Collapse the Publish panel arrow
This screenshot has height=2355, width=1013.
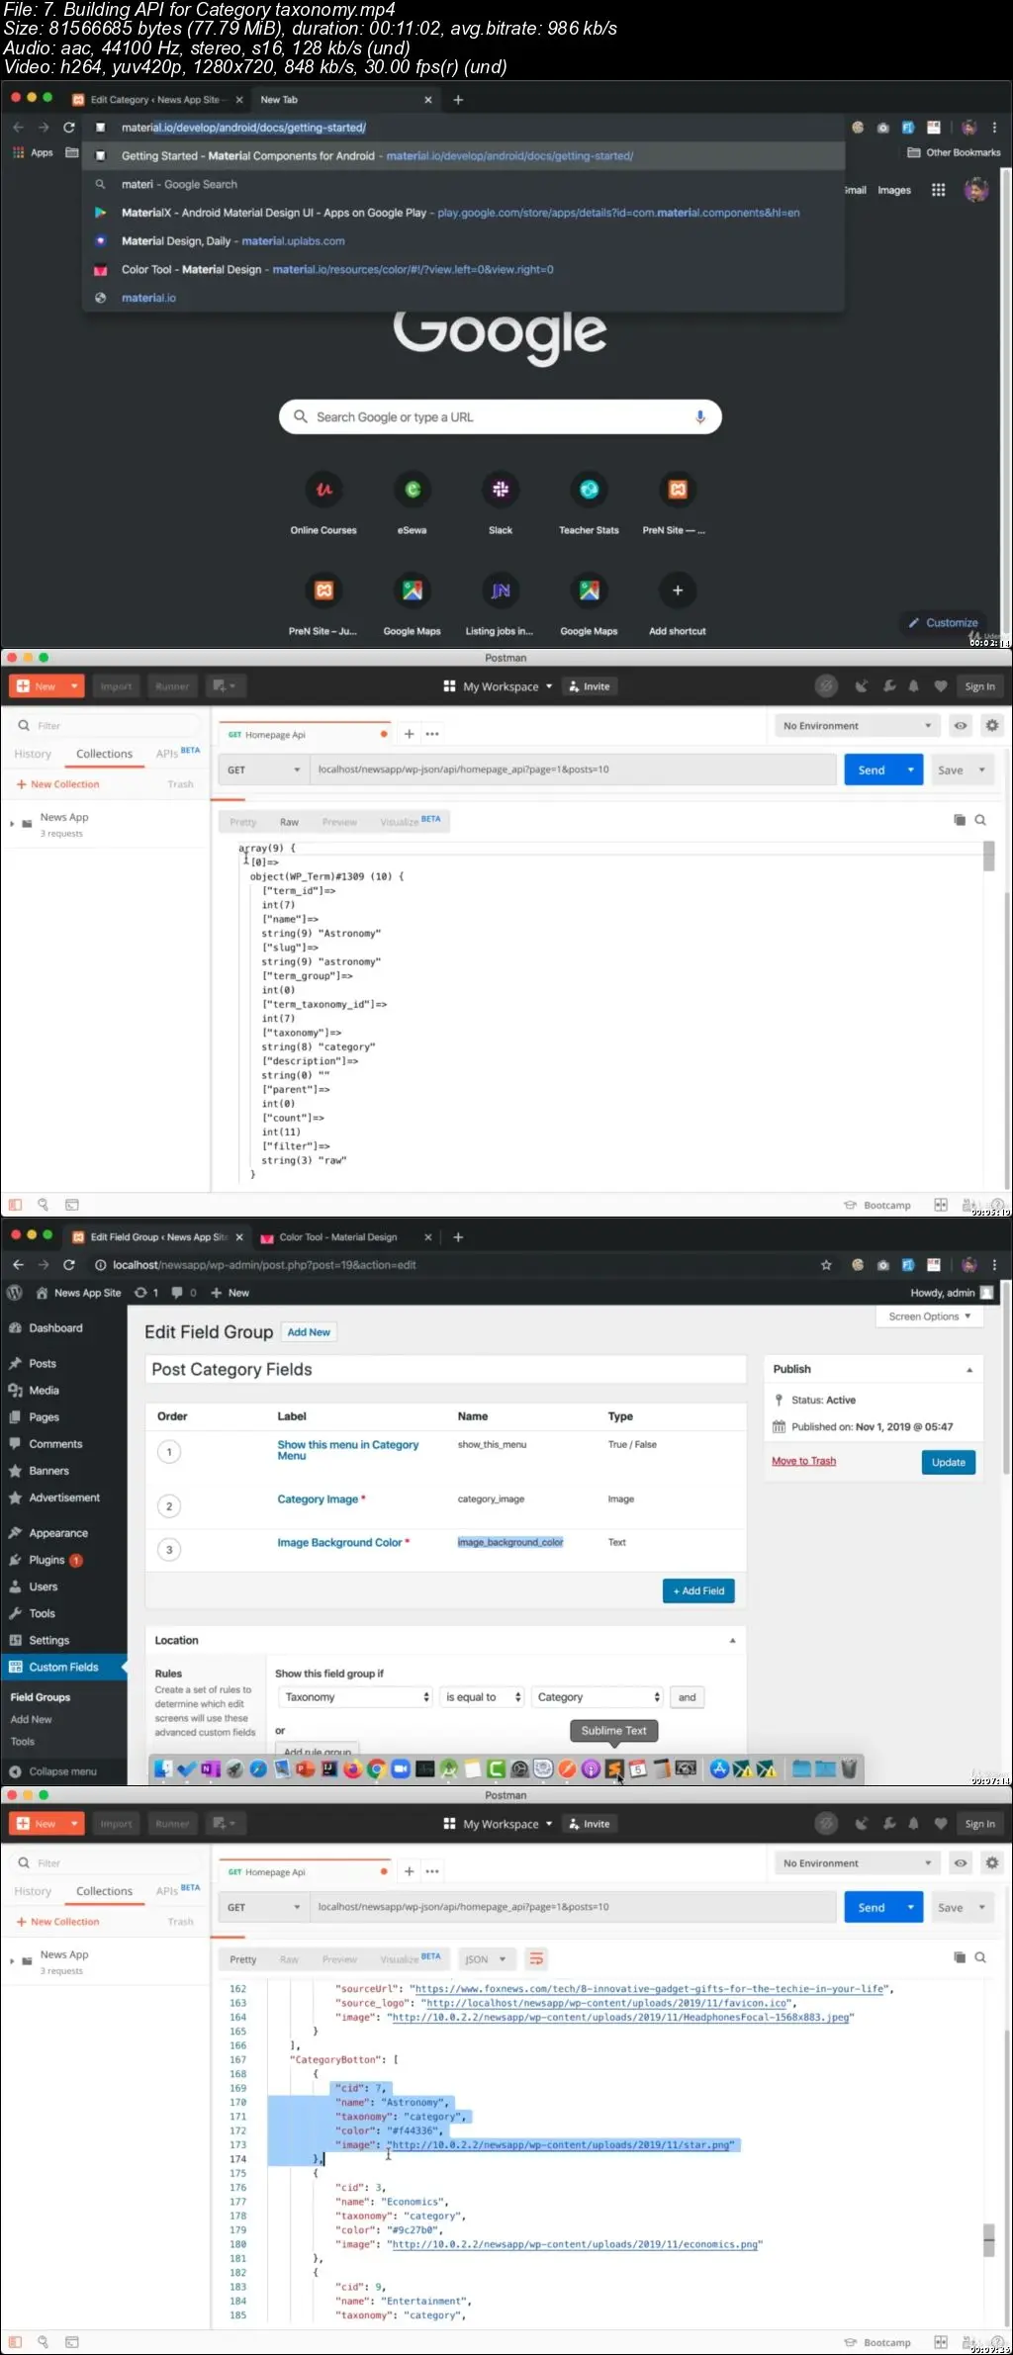969,1370
